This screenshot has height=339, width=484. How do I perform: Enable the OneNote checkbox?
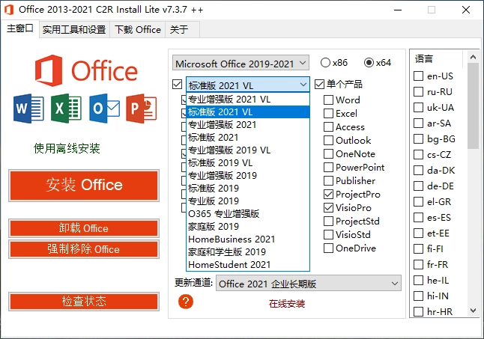click(x=328, y=153)
